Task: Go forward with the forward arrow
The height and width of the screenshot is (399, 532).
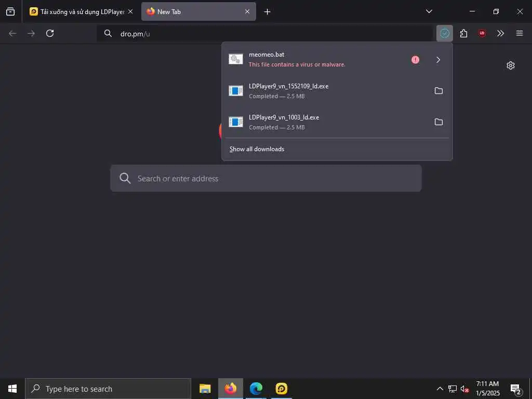Action: coord(31,33)
